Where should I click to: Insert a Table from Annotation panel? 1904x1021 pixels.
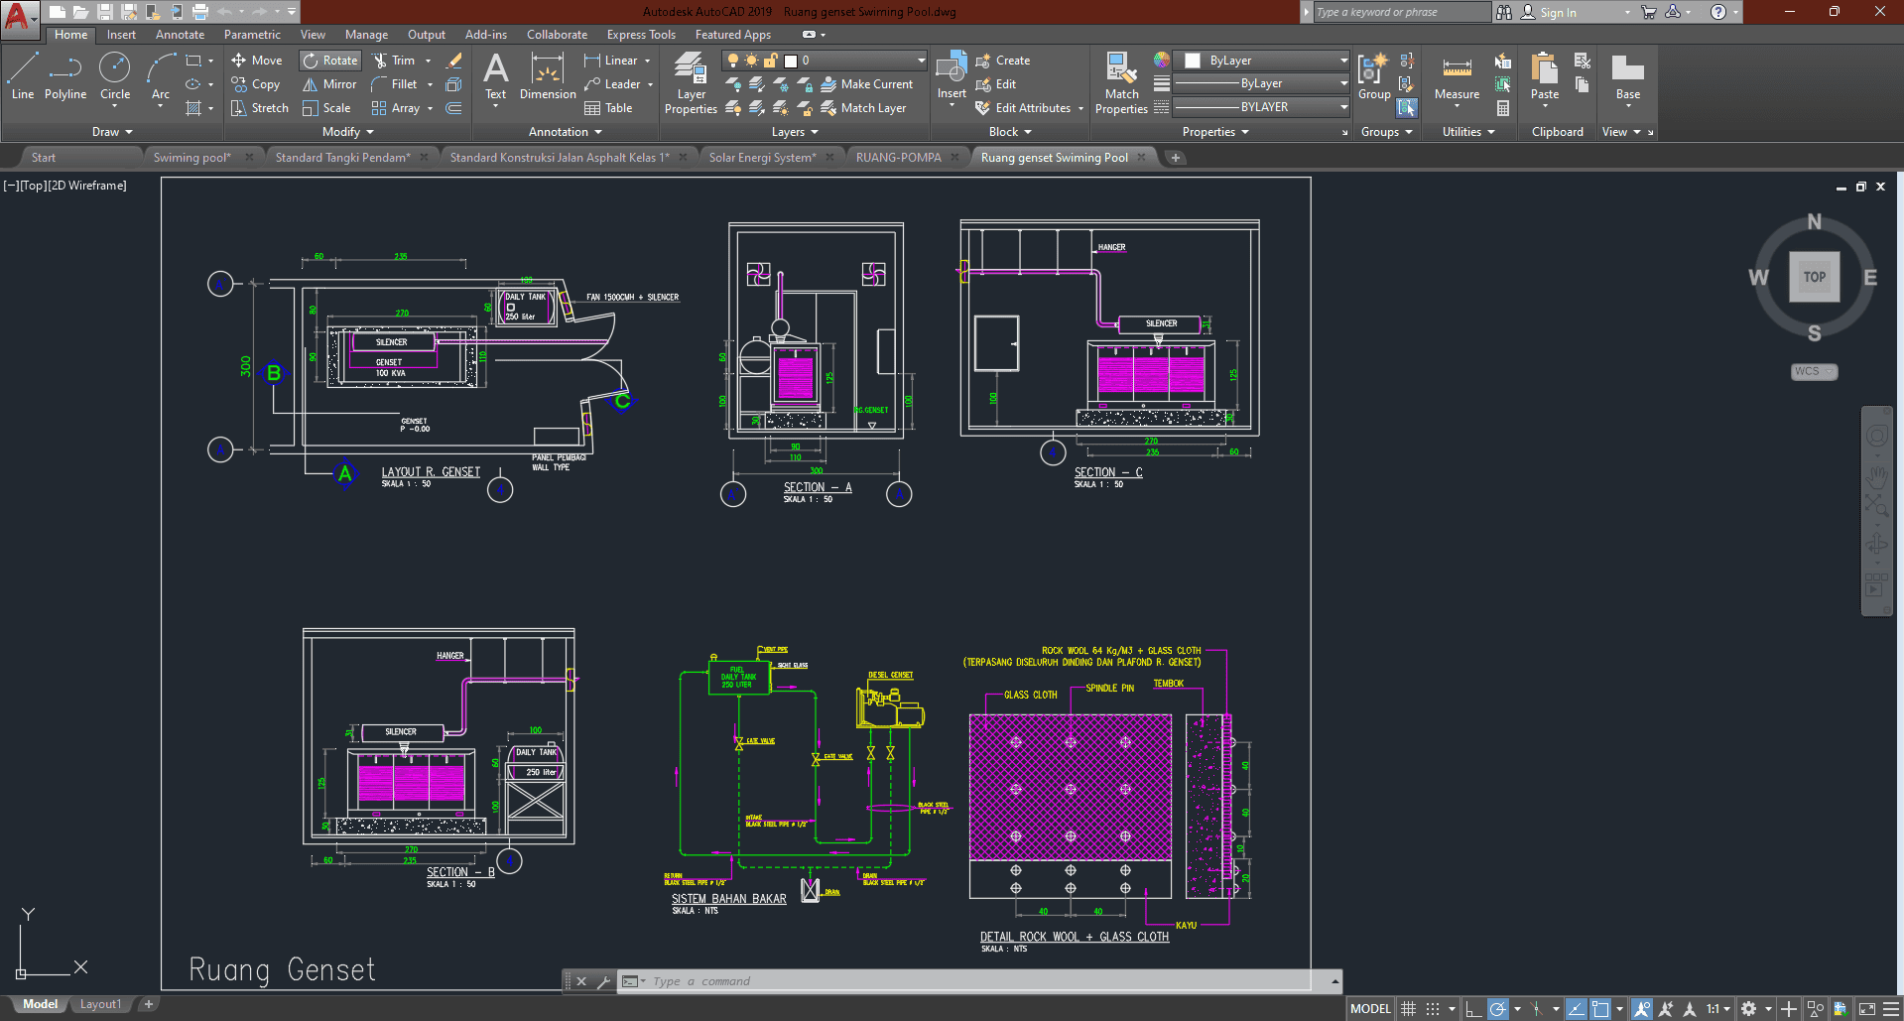pyautogui.click(x=608, y=108)
